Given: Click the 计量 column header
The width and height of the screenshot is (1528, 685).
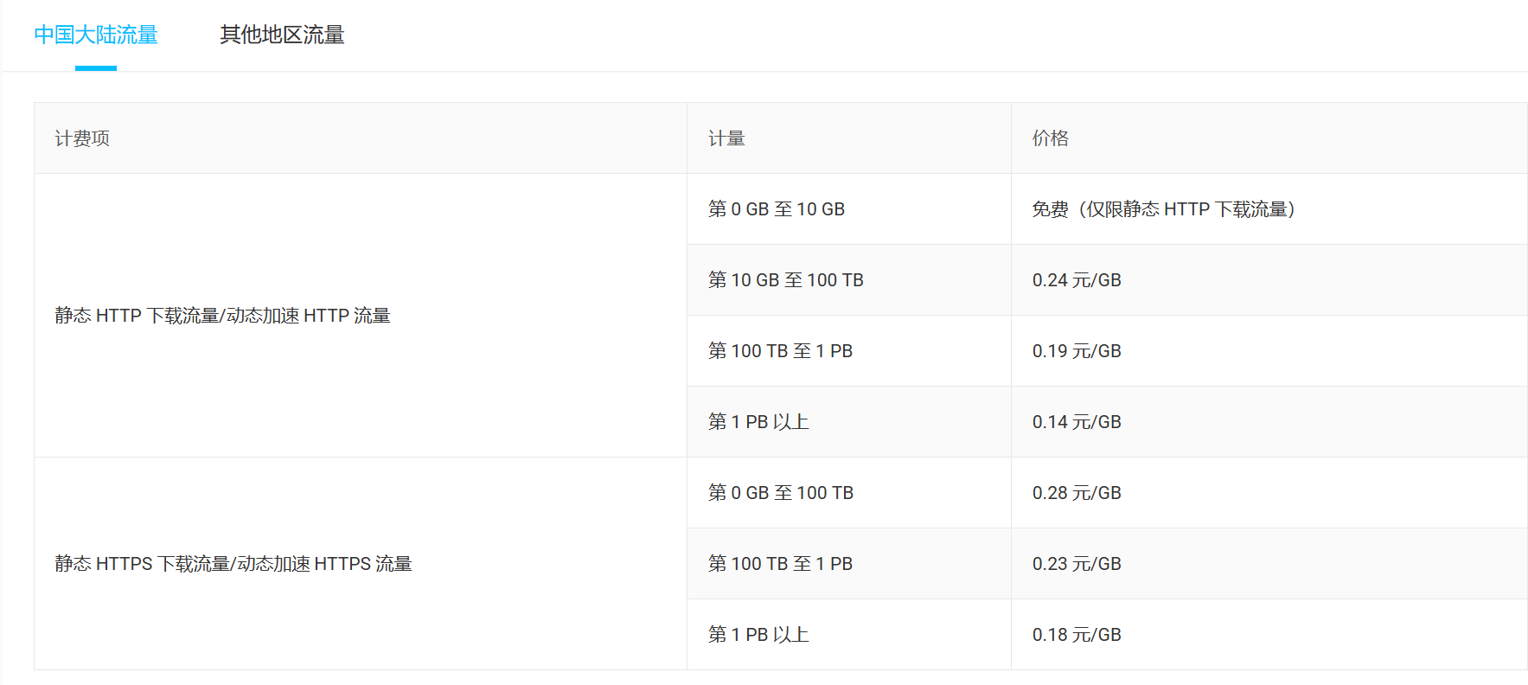Looking at the screenshot, I should (x=726, y=138).
